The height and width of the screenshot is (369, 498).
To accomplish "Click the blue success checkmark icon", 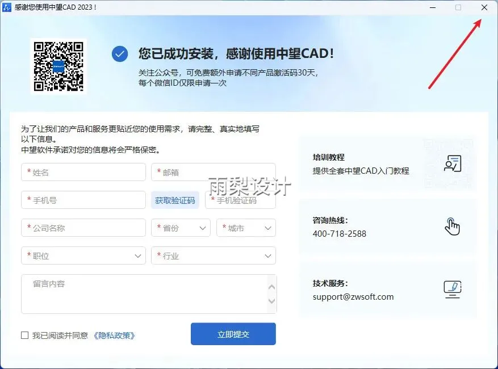I will point(120,54).
